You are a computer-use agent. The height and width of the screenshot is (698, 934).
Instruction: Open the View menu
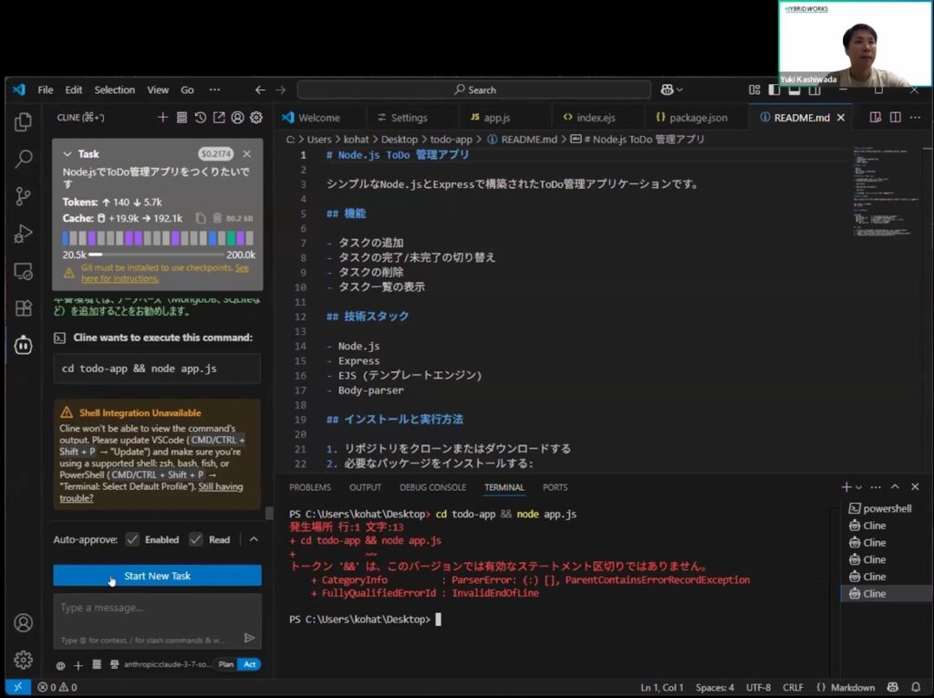point(158,89)
